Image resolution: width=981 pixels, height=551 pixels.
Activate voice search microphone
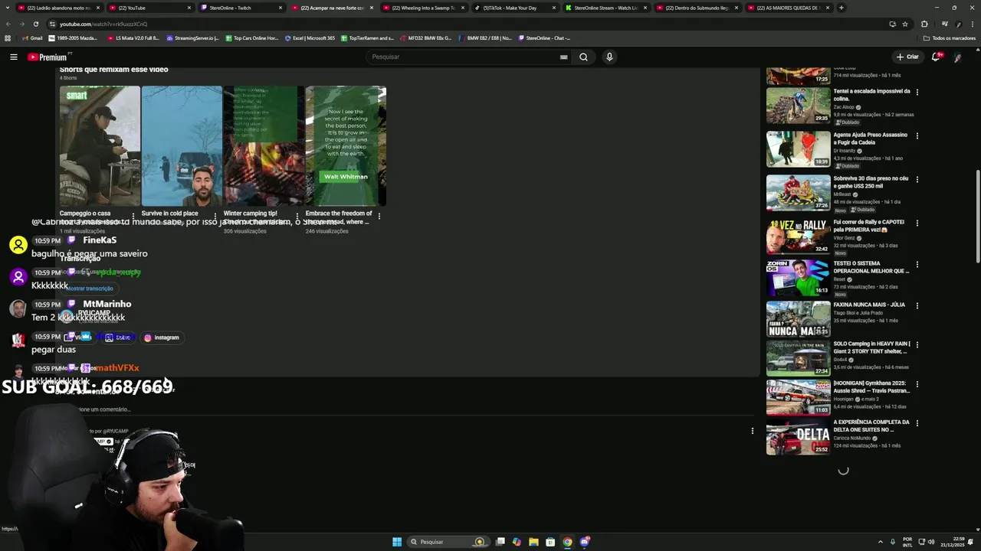609,57
